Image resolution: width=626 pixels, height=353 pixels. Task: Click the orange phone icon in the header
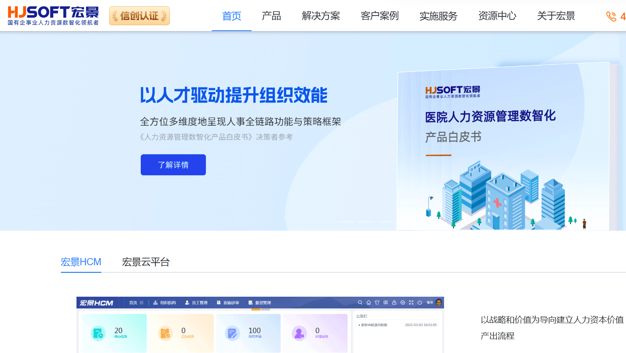click(611, 16)
